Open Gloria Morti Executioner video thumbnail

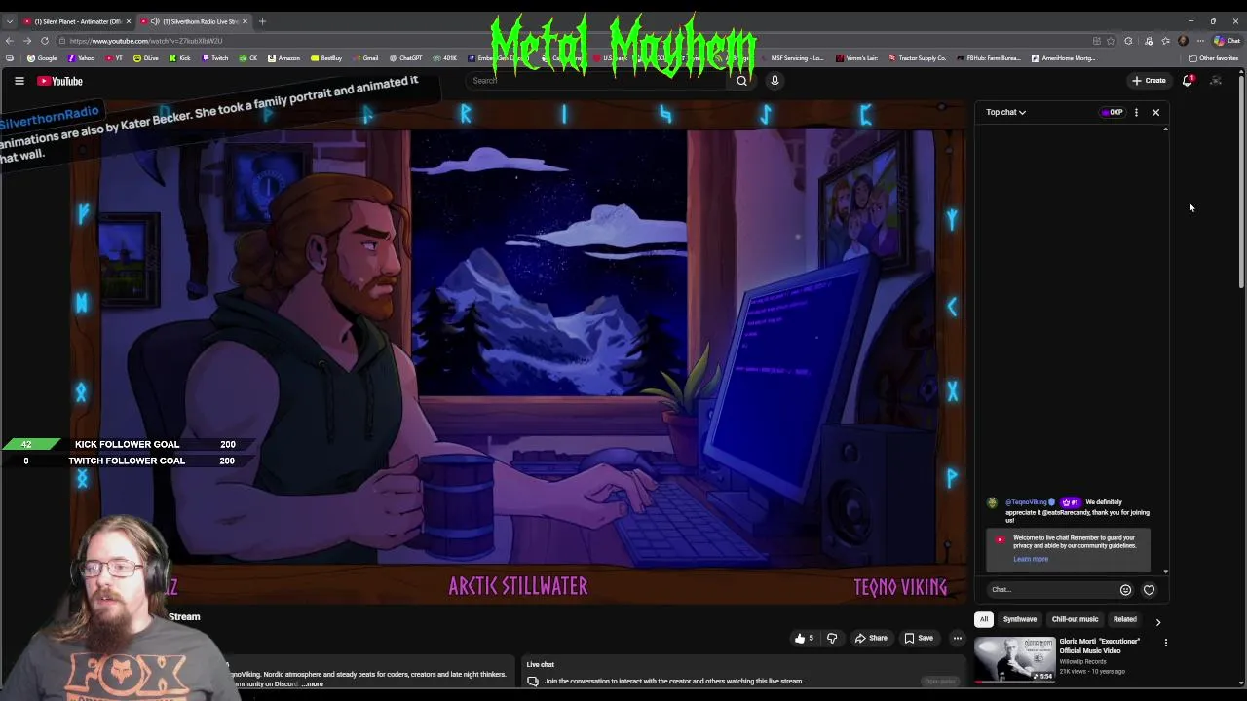pyautogui.click(x=1014, y=659)
